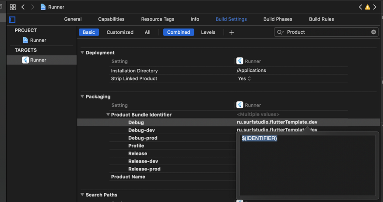Image resolution: width=383 pixels, height=202 pixels.
Task: Collapse the Deployment section
Action: pyautogui.click(x=82, y=53)
